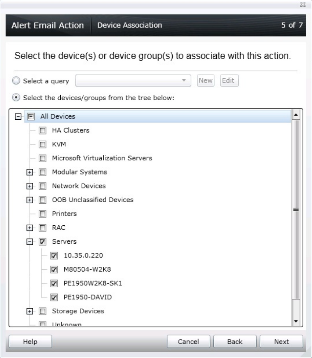Screen dimensions: 312x358
Task: Proceed with the Next button
Action: (281, 341)
